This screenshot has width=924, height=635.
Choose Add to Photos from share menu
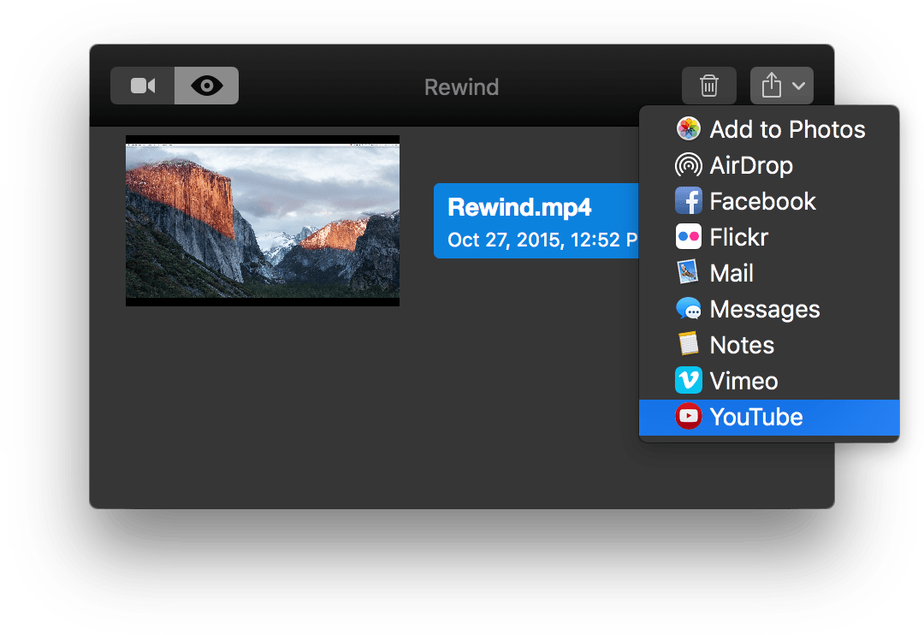click(769, 129)
